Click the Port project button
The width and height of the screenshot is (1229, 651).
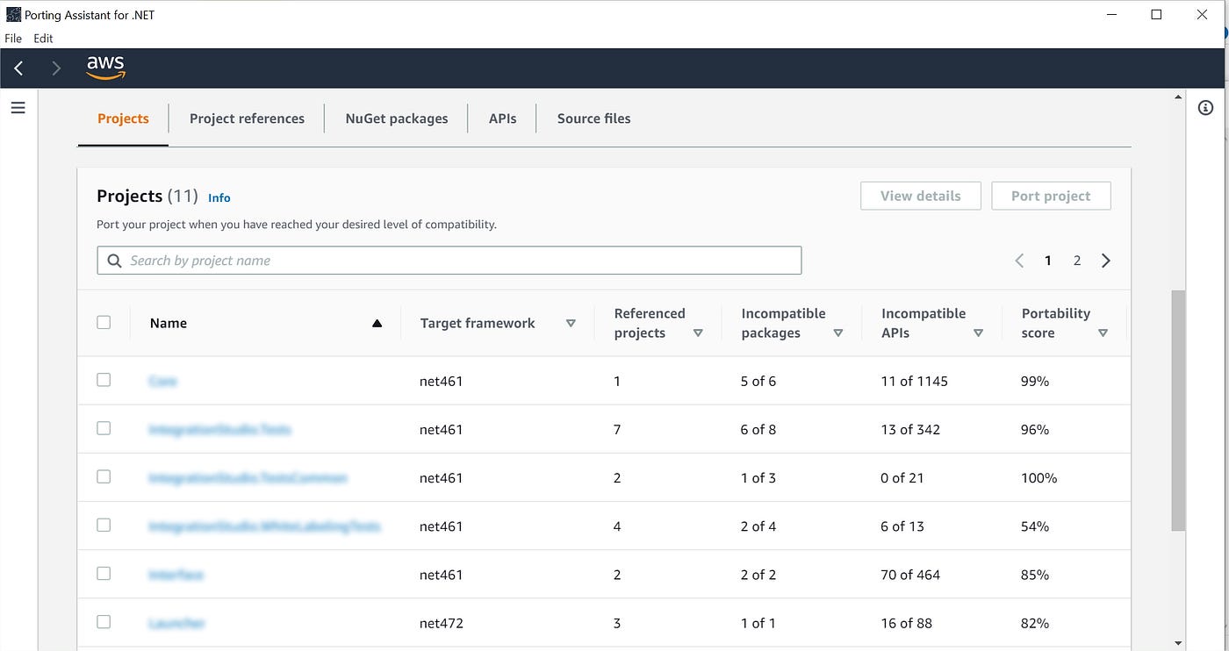1051,196
